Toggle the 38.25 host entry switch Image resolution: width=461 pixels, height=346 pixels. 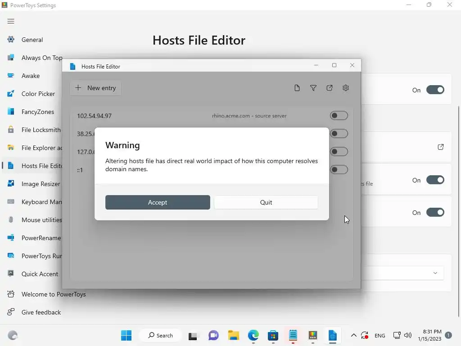(x=339, y=133)
